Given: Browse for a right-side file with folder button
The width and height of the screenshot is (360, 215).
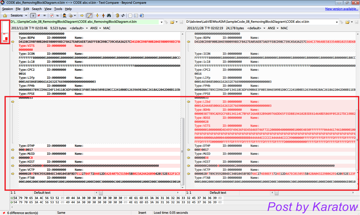Looking at the screenshot, I should coord(348,22).
